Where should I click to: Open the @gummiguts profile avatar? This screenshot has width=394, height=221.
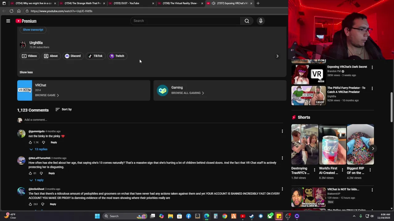[21, 134]
